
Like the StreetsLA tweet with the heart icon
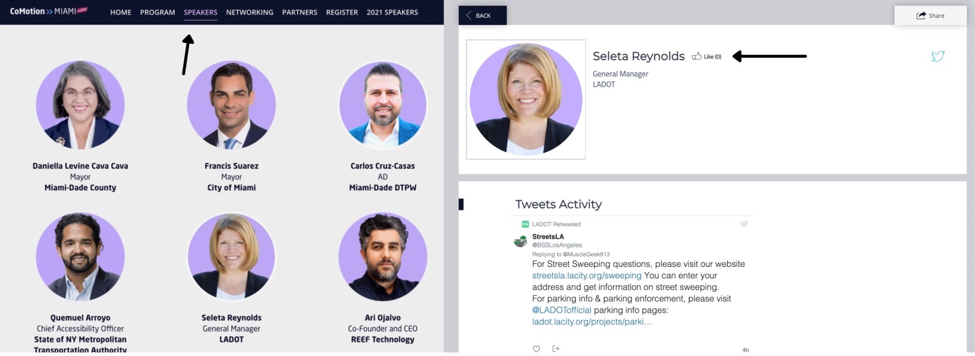[x=536, y=349]
